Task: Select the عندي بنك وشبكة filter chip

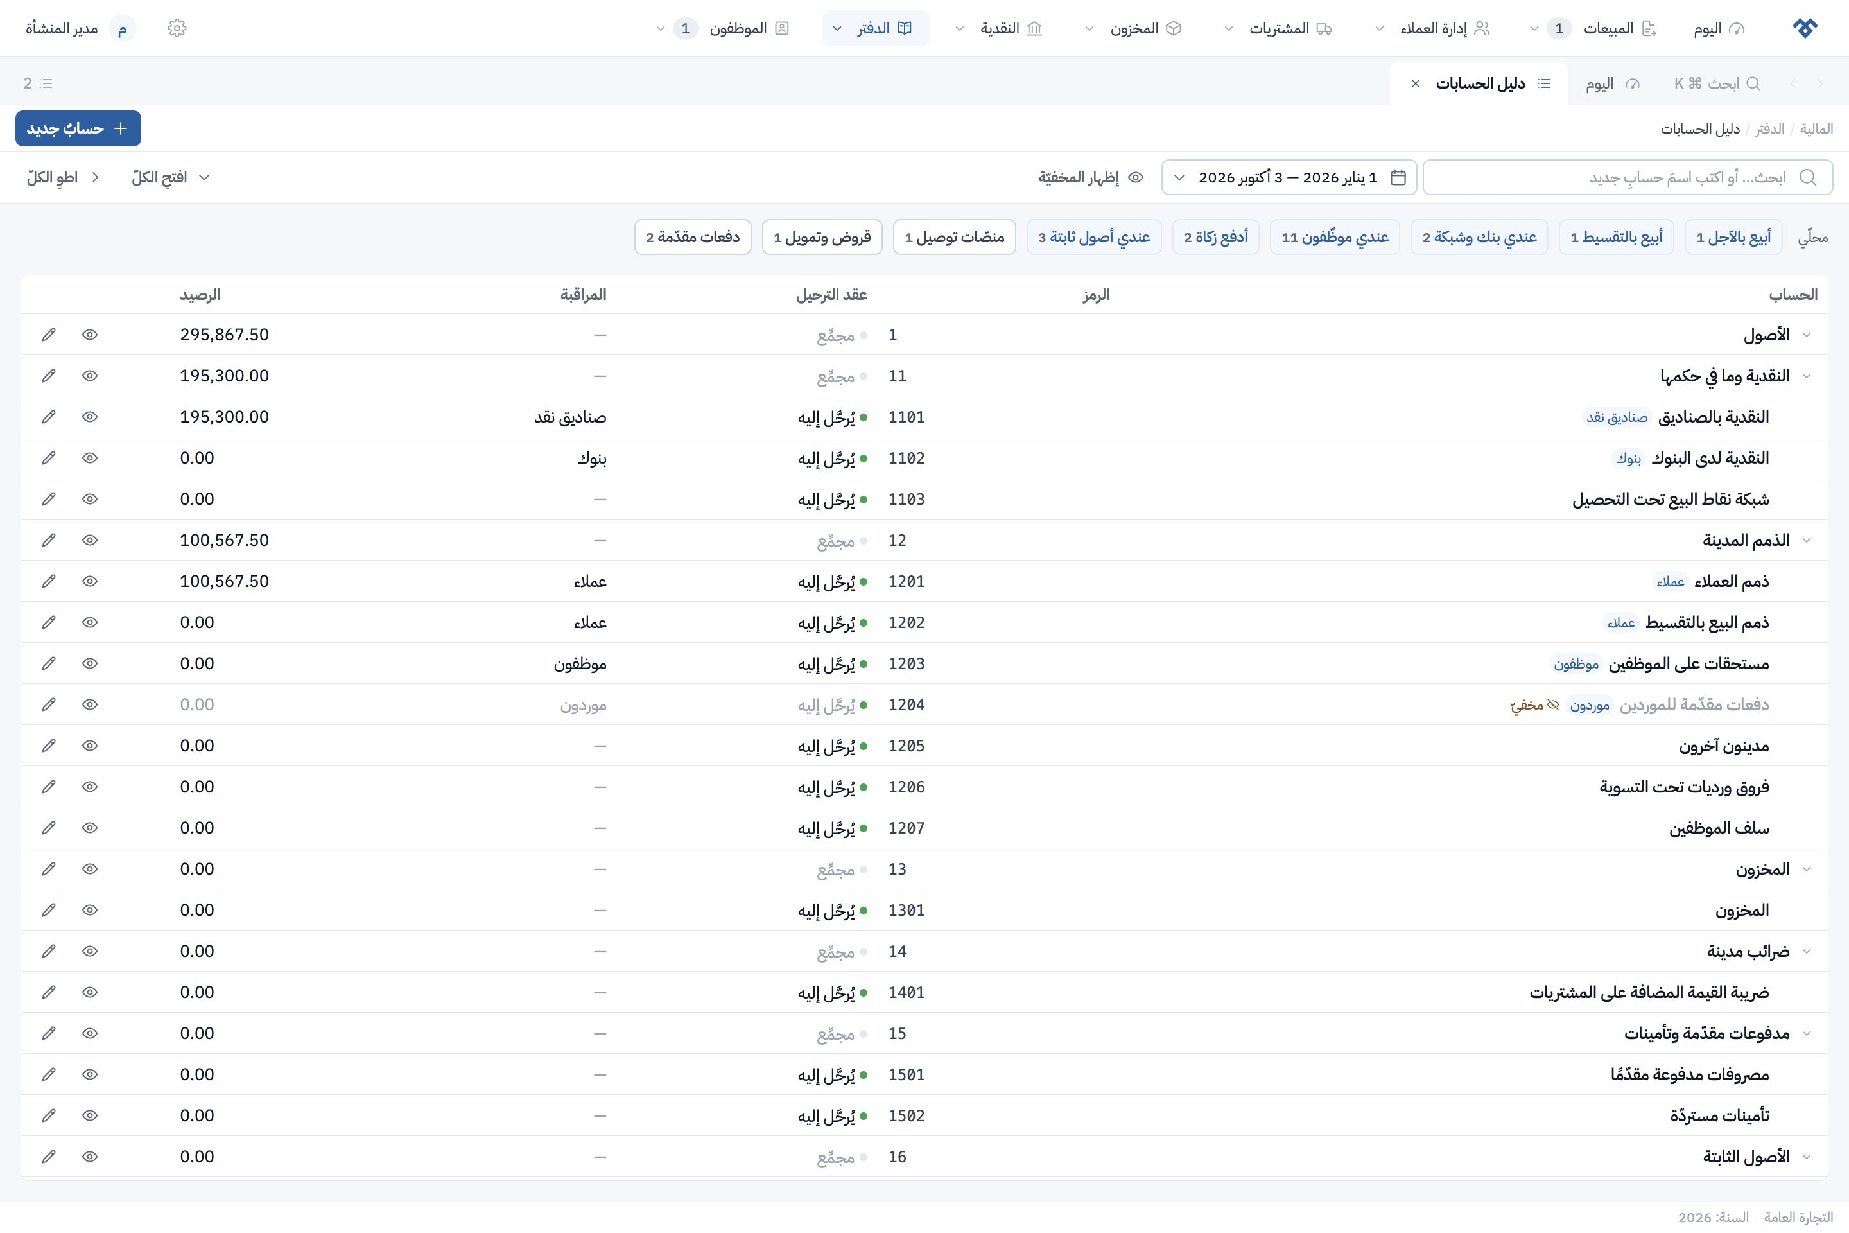Action: tap(1479, 237)
